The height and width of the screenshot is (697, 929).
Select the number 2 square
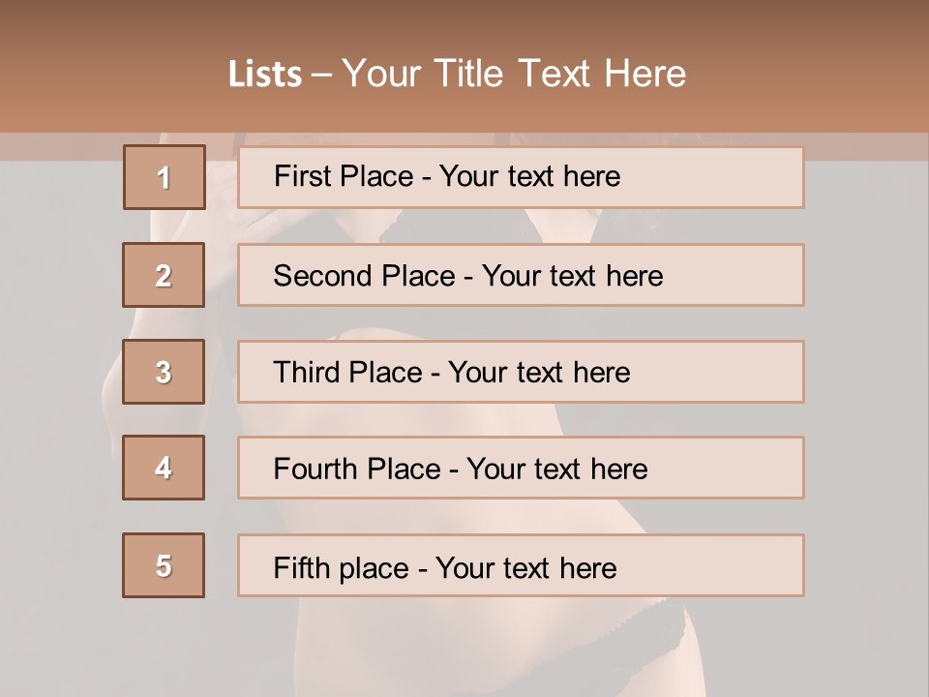click(165, 275)
